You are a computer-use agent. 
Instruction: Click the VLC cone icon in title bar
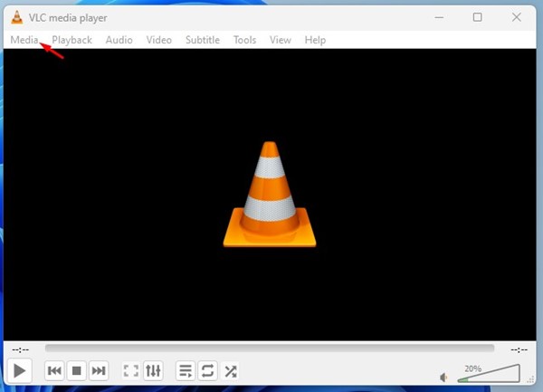pyautogui.click(x=16, y=17)
